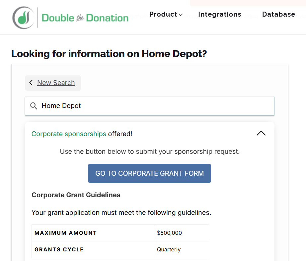Click the Looking for information on Home Depot heading
The height and width of the screenshot is (261, 306).
109,53
